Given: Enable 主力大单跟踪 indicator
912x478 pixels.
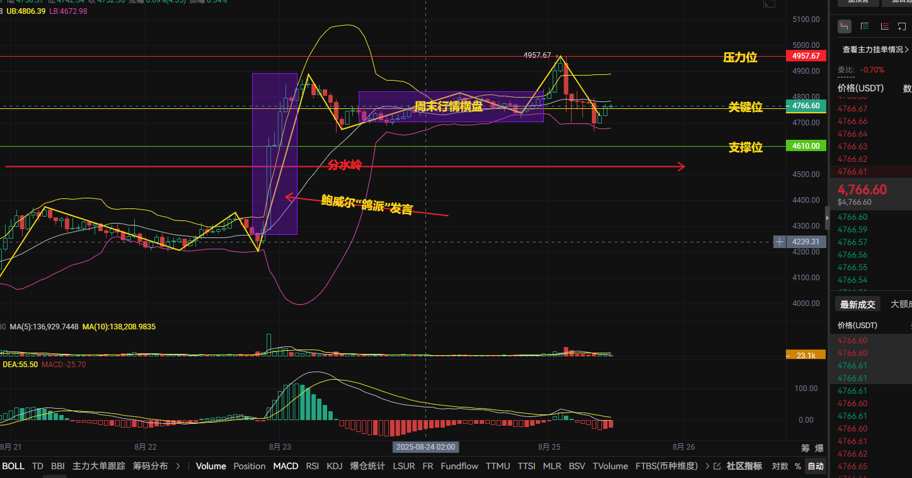Looking at the screenshot, I should pyautogui.click(x=99, y=466).
